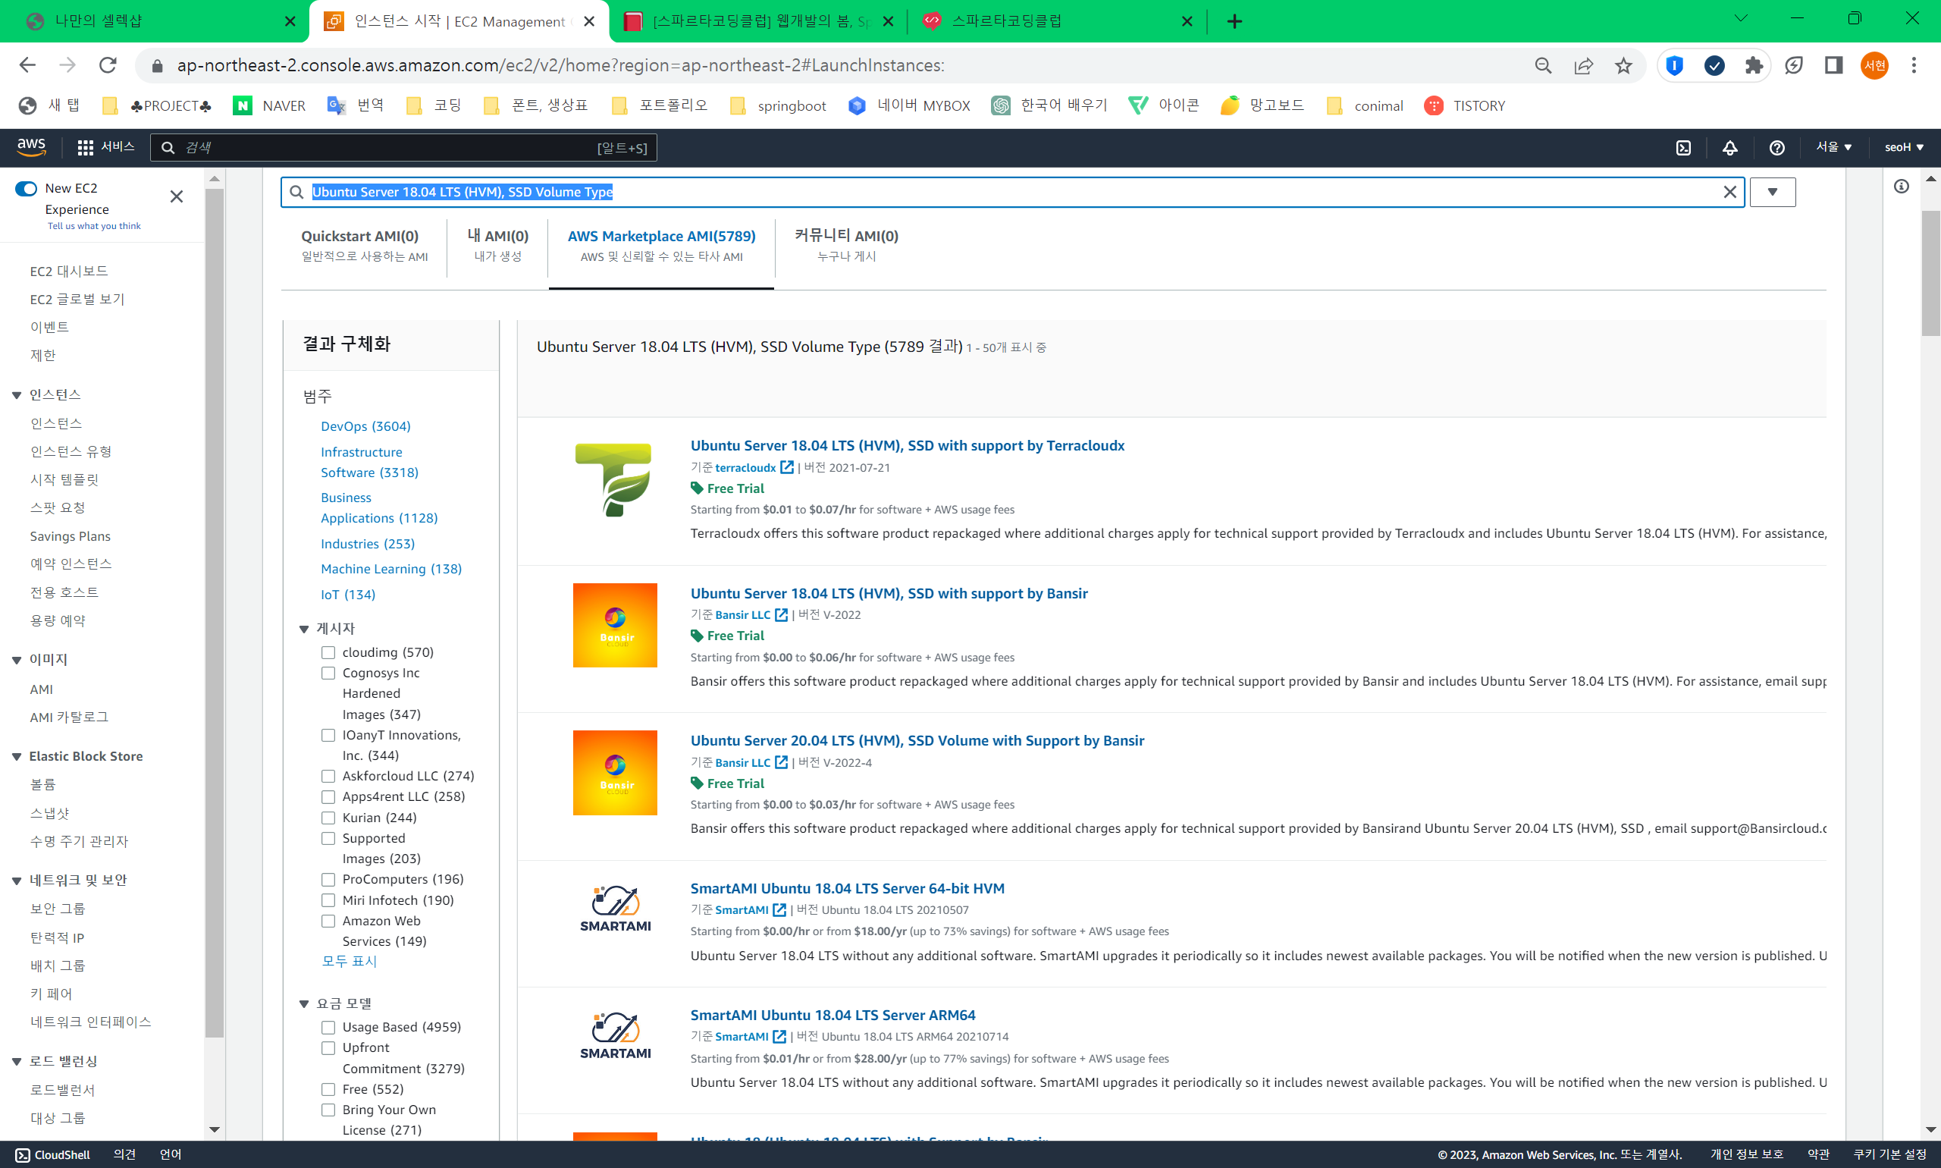
Task: Focus the AWS console 검색 box
Action: pyautogui.click(x=403, y=147)
